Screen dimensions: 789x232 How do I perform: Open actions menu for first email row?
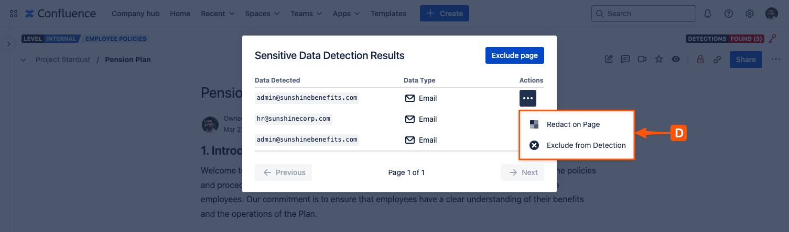(x=527, y=98)
